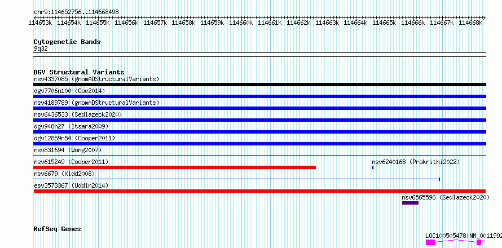
Task: Click the 114662k ruler tick label
Action: coord(298,23)
